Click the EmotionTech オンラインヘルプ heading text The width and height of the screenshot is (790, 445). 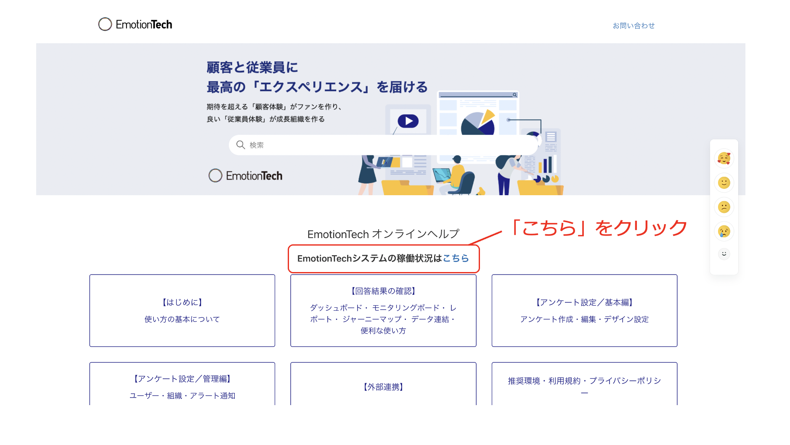click(383, 234)
